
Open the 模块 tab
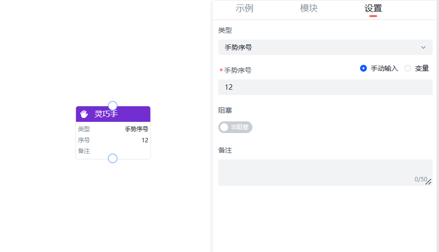coord(309,8)
